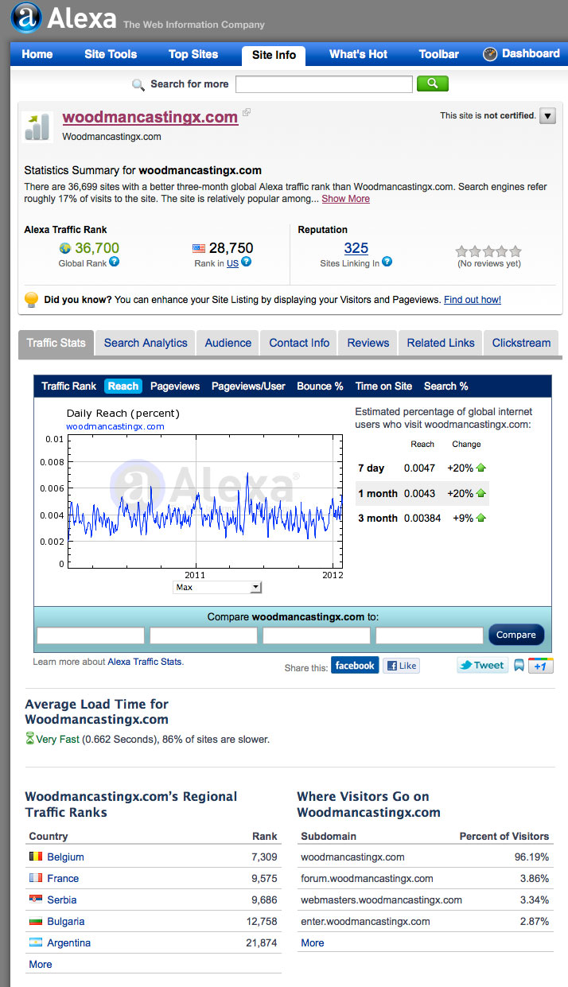Screen dimensions: 568x987
Task: Select the Bounce % chart metric
Action: click(x=320, y=386)
